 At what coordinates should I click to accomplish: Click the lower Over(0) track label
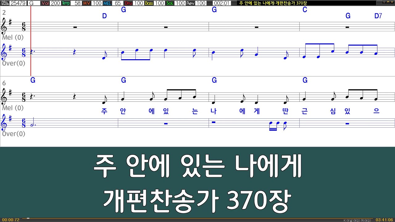(x=14, y=134)
